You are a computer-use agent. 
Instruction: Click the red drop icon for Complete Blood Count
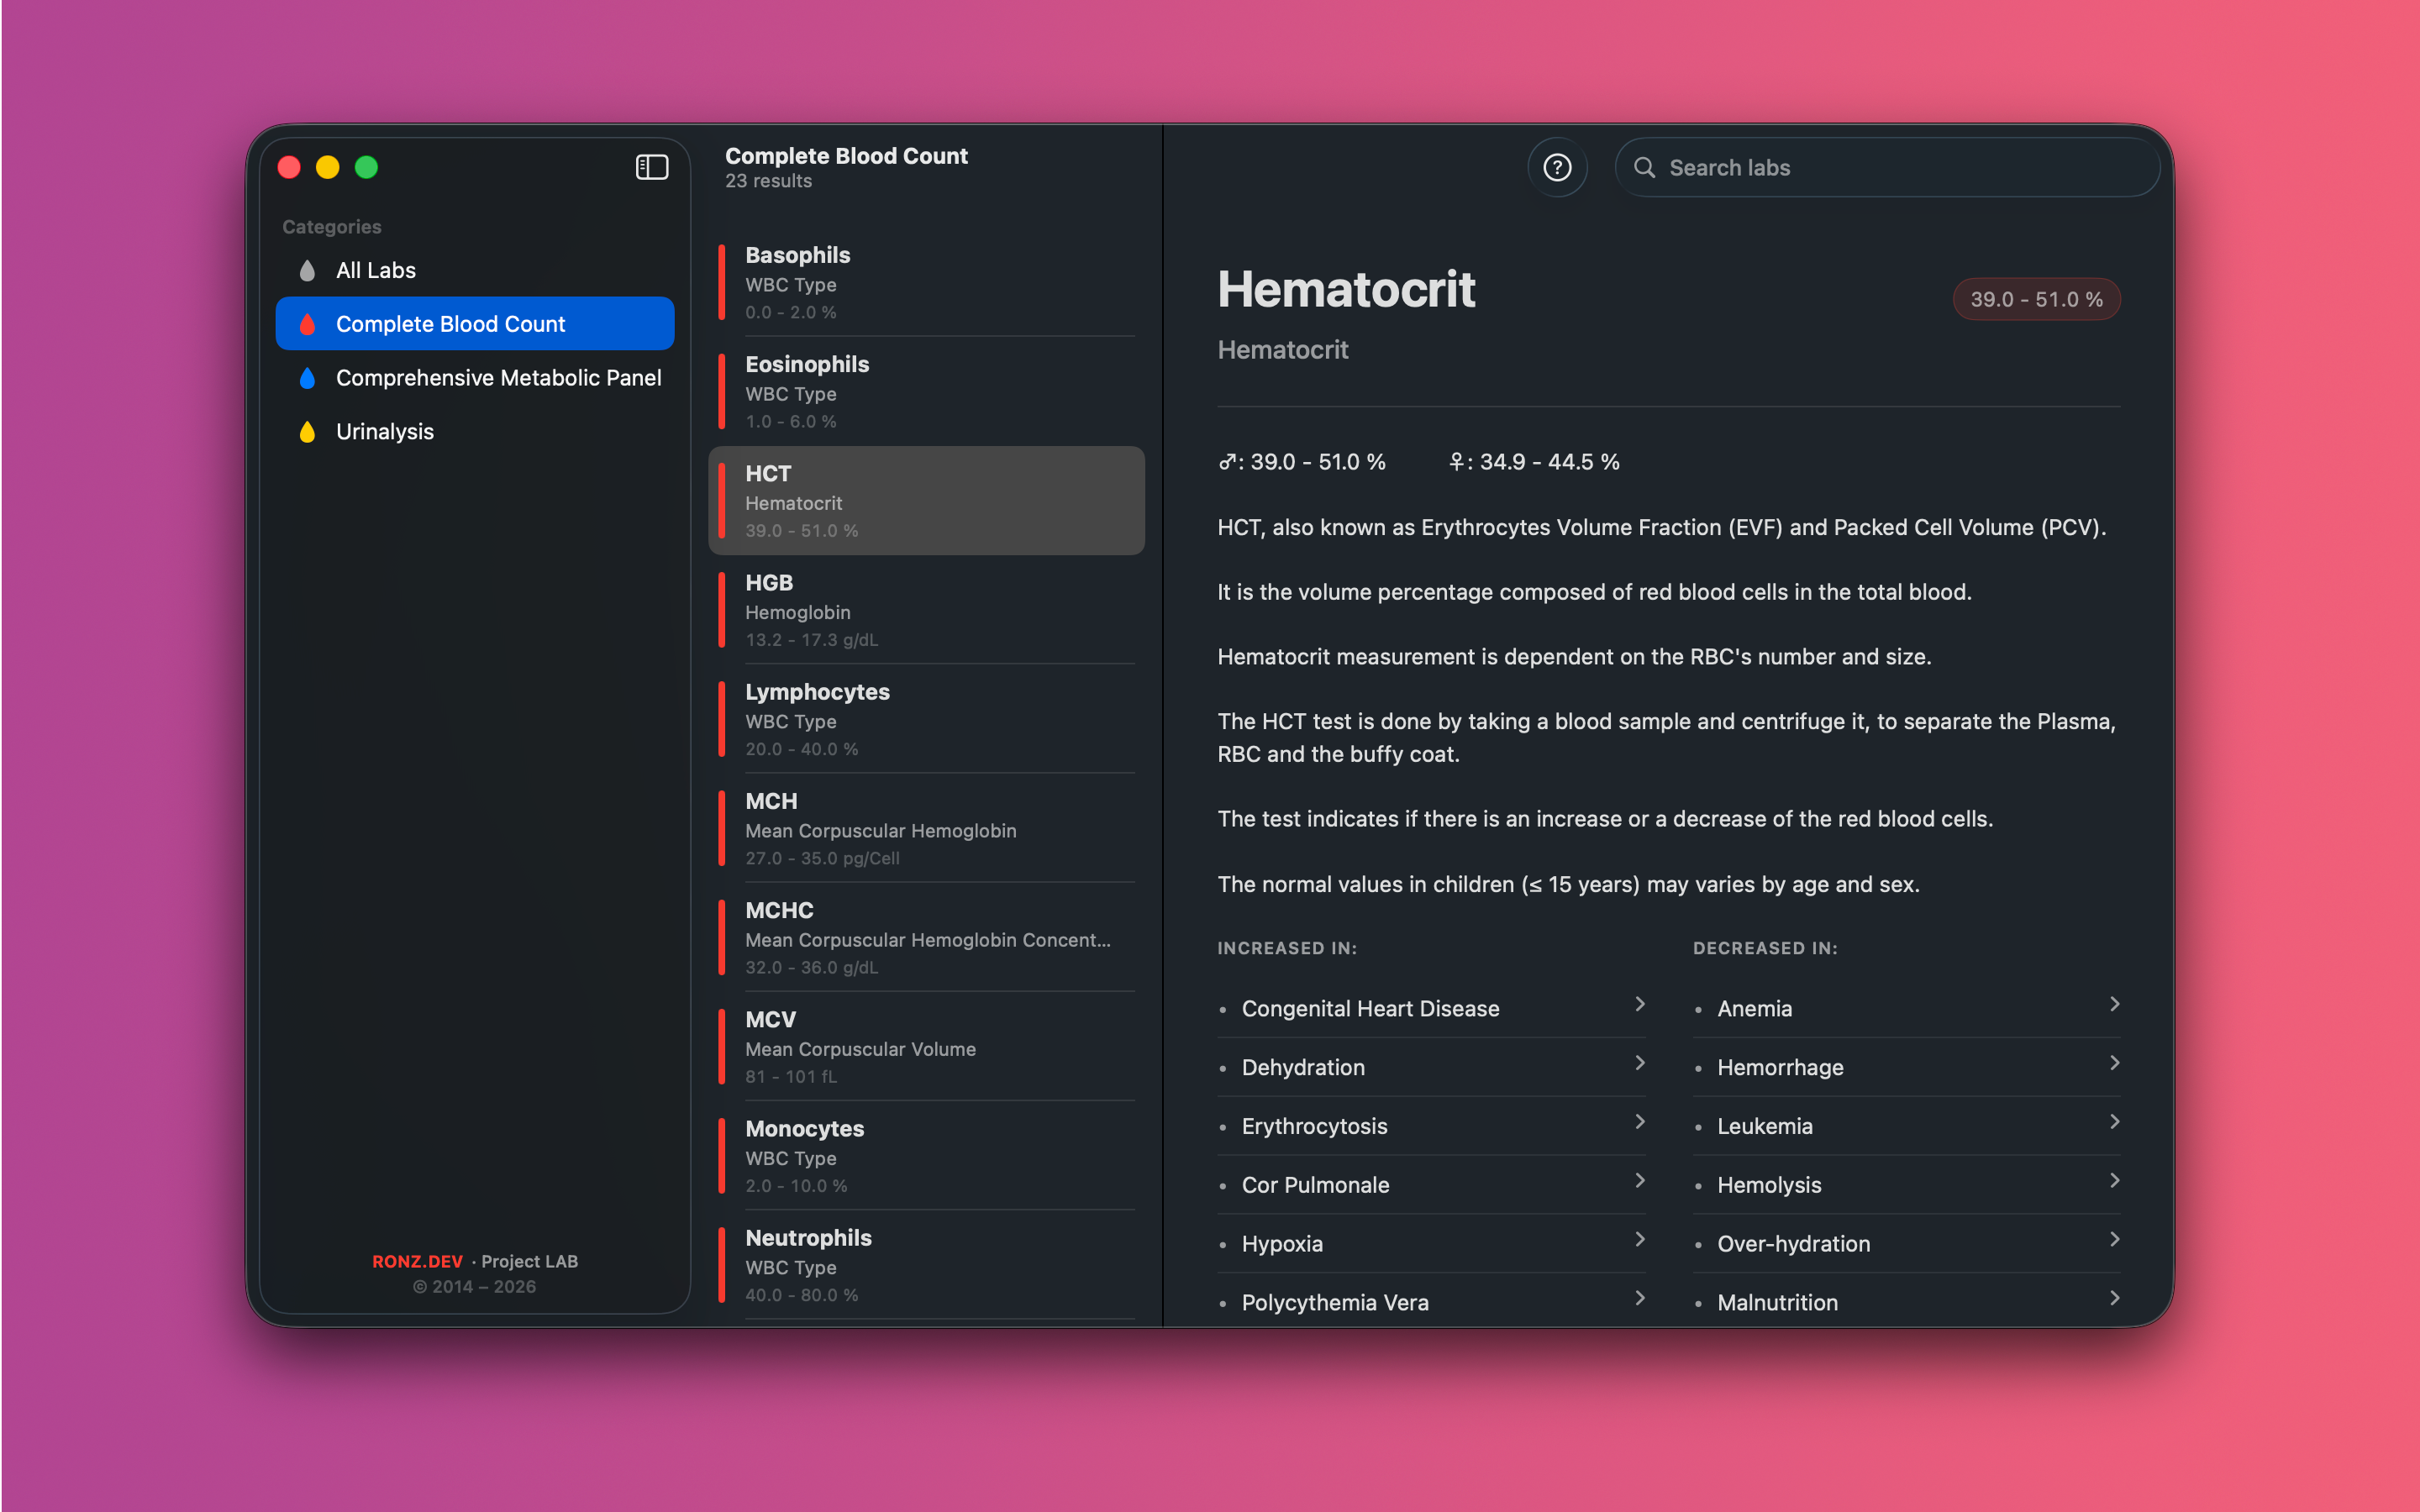tap(307, 324)
